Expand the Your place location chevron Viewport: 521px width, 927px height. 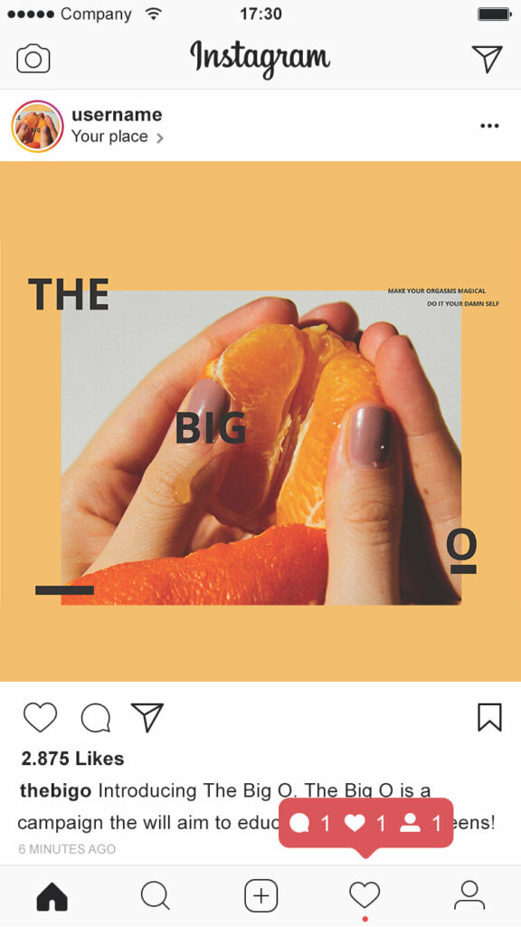click(159, 139)
